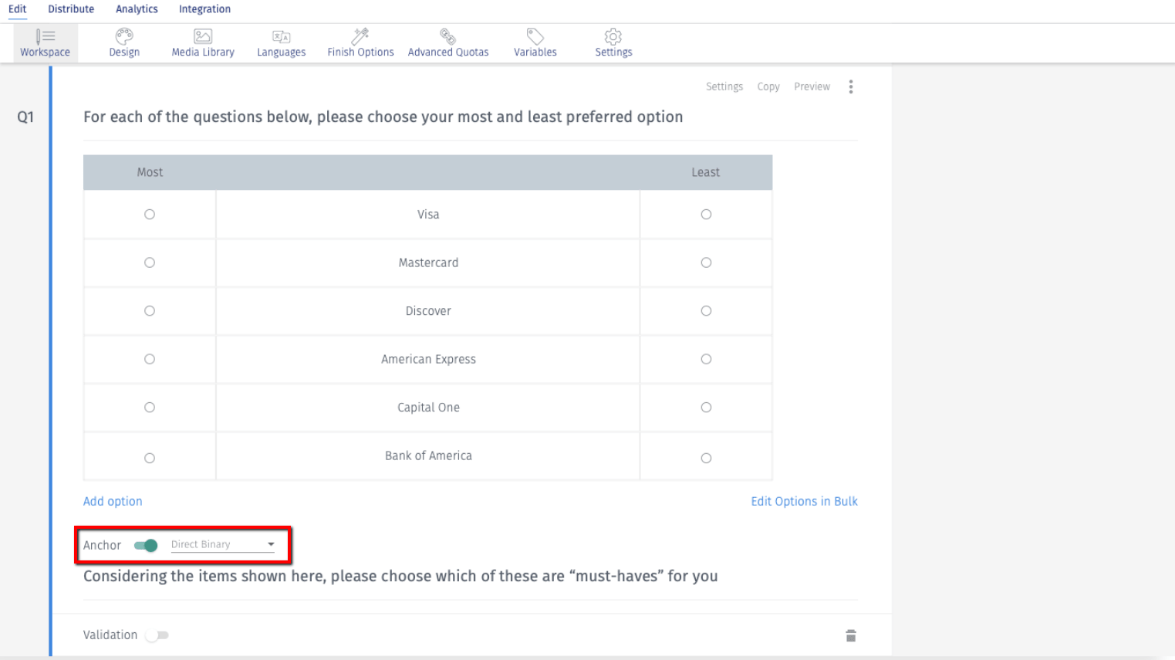Viewport: 1175px width, 660px height.
Task: Open the Variables manager
Action: (535, 42)
